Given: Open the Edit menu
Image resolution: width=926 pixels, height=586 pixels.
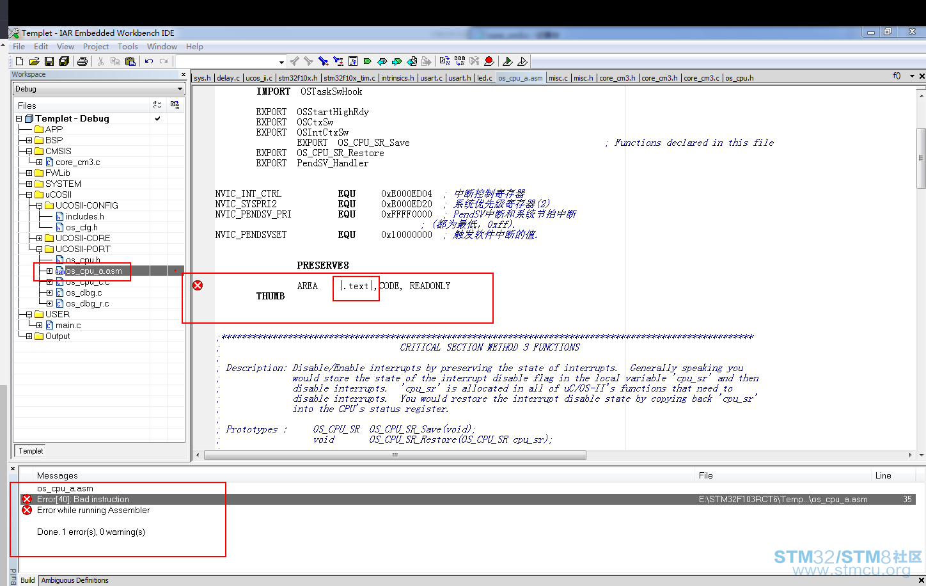Looking at the screenshot, I should coord(41,47).
